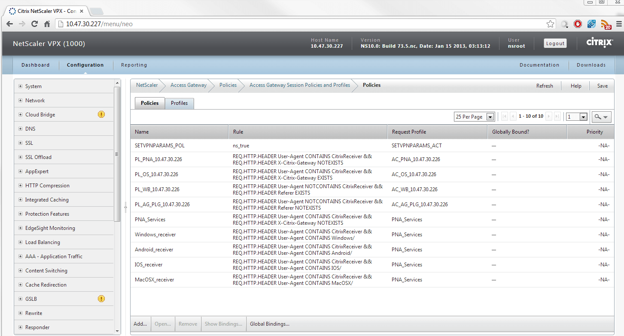Expand the Load Balancing node
The height and width of the screenshot is (336, 624).
pyautogui.click(x=21, y=242)
